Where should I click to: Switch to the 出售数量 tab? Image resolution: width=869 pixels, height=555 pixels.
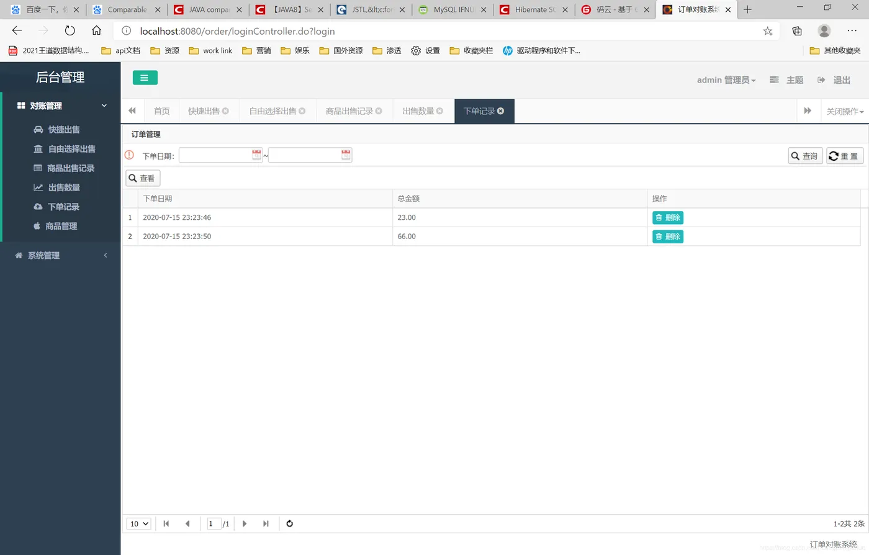423,111
